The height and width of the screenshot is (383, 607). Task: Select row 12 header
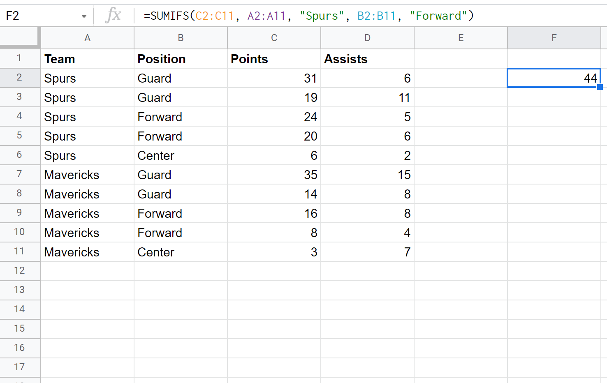tap(20, 271)
